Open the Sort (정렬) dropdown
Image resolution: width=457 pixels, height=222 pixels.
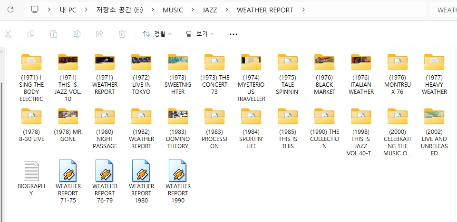(x=157, y=34)
